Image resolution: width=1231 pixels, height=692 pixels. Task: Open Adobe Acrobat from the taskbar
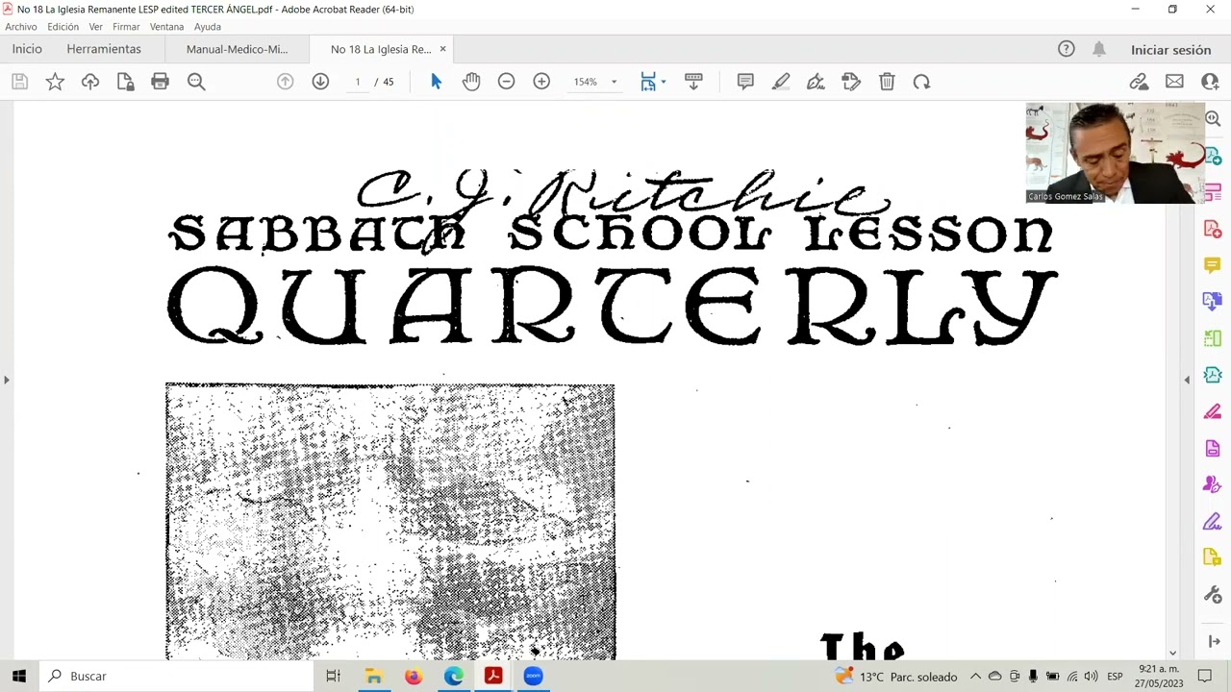(493, 676)
